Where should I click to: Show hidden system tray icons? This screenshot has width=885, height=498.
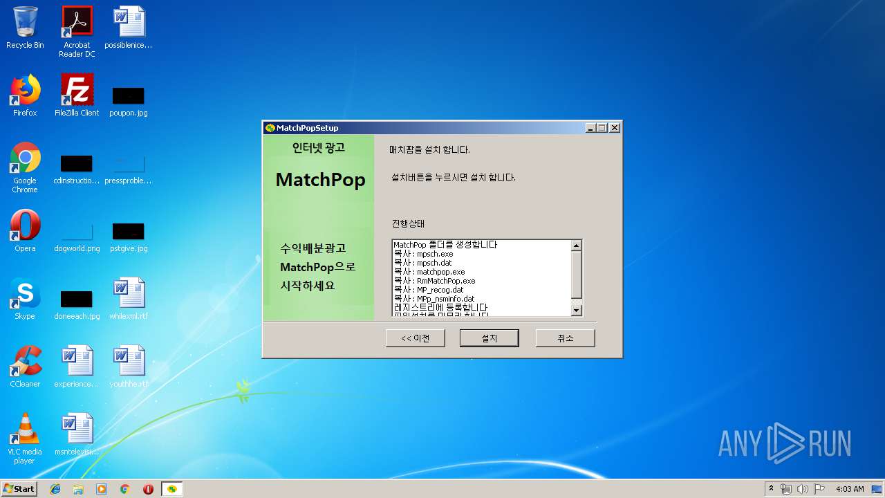click(771, 489)
